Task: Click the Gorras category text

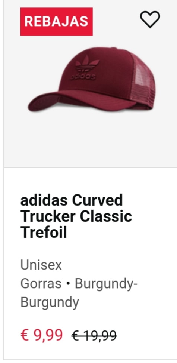Action: [41, 283]
